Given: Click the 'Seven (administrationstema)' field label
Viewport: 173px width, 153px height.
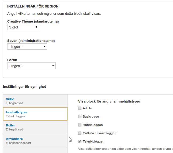Looking at the screenshot, I should coord(31,41).
